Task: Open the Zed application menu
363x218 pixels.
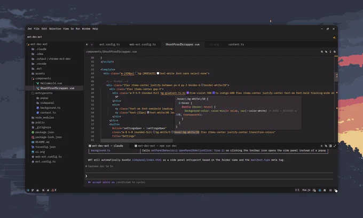Action: pyautogui.click(x=30, y=29)
